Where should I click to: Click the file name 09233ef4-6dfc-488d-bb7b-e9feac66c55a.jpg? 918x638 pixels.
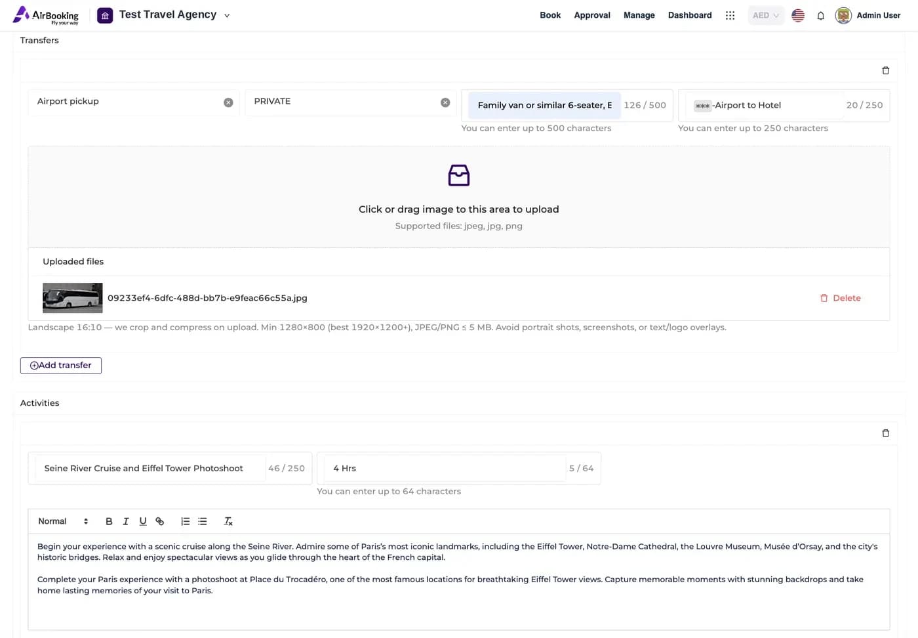click(207, 298)
